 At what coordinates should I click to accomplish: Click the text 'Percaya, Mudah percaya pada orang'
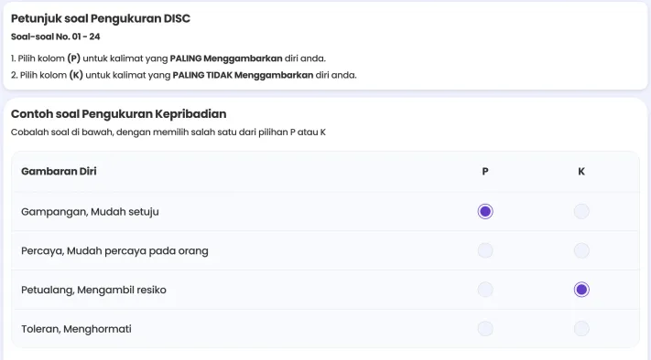tap(114, 251)
